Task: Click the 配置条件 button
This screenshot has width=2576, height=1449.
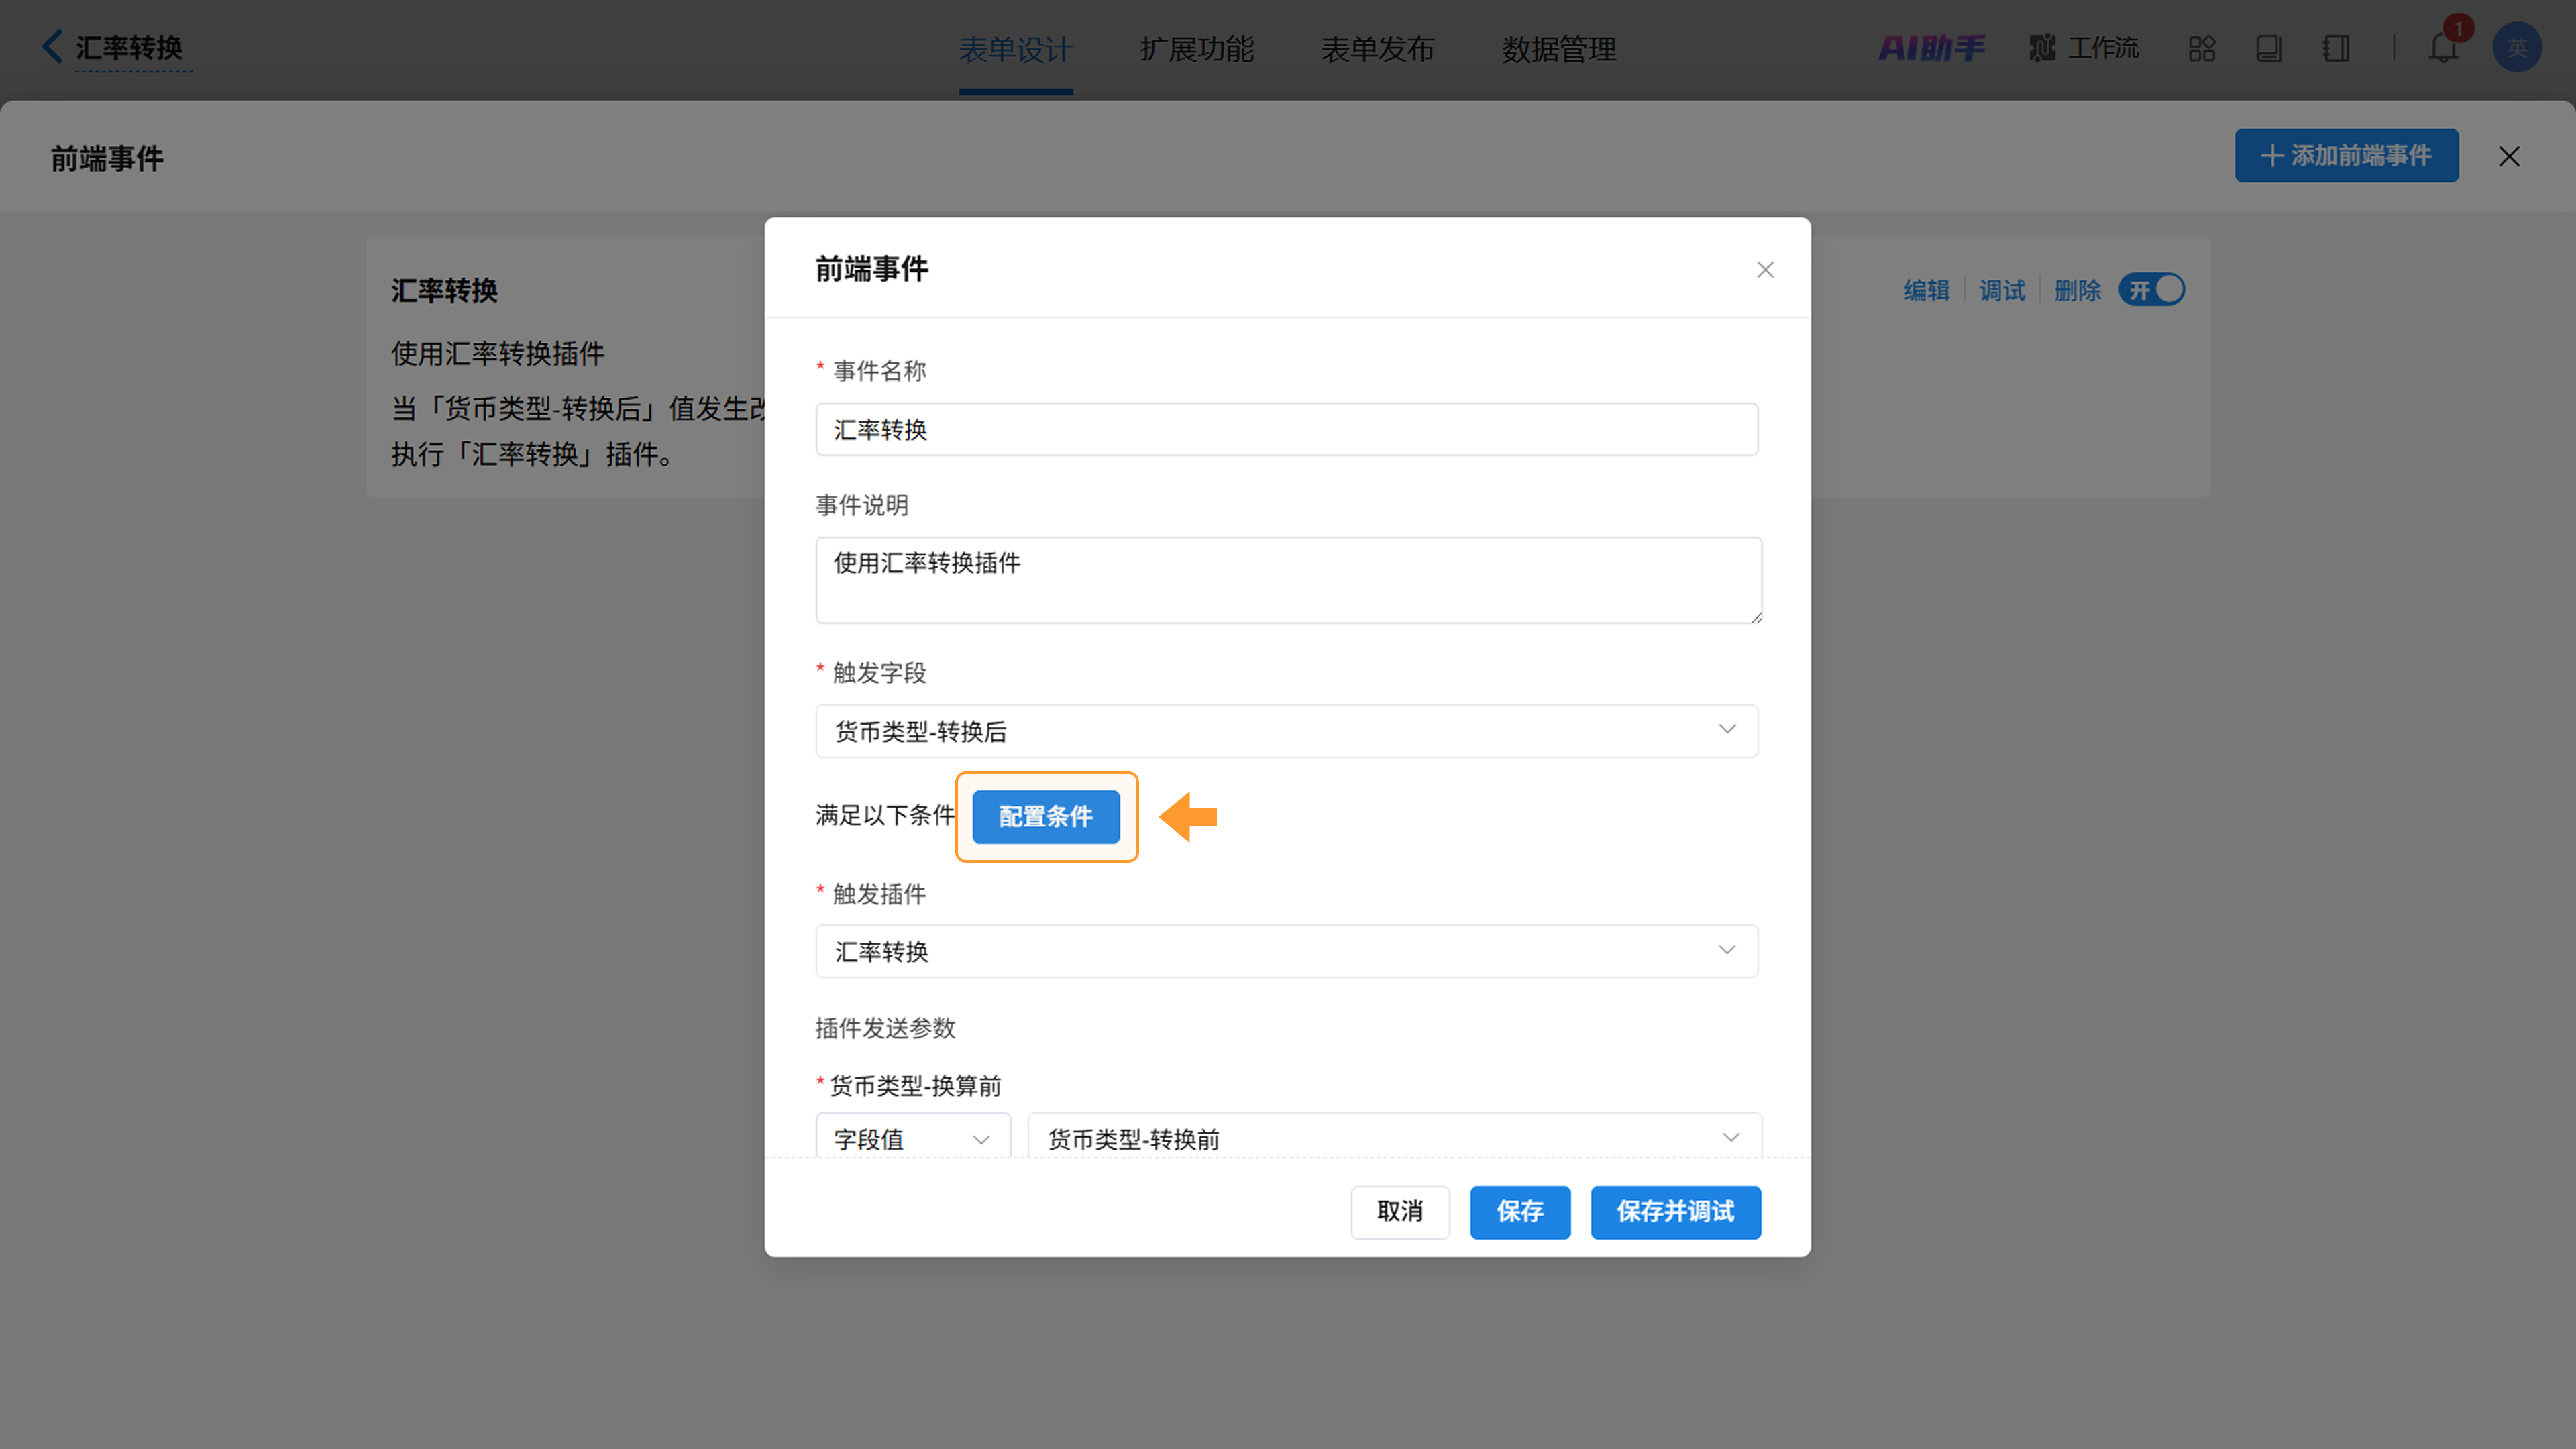Action: [x=1045, y=816]
